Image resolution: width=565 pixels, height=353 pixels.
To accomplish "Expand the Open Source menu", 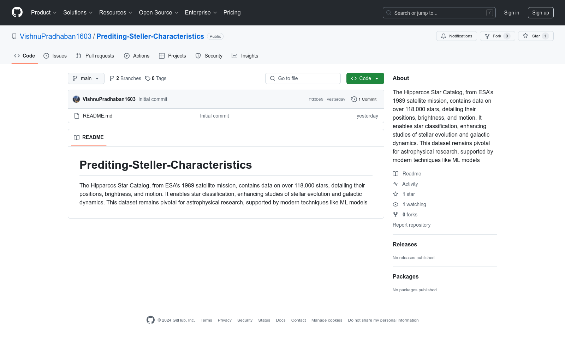I will pyautogui.click(x=159, y=13).
